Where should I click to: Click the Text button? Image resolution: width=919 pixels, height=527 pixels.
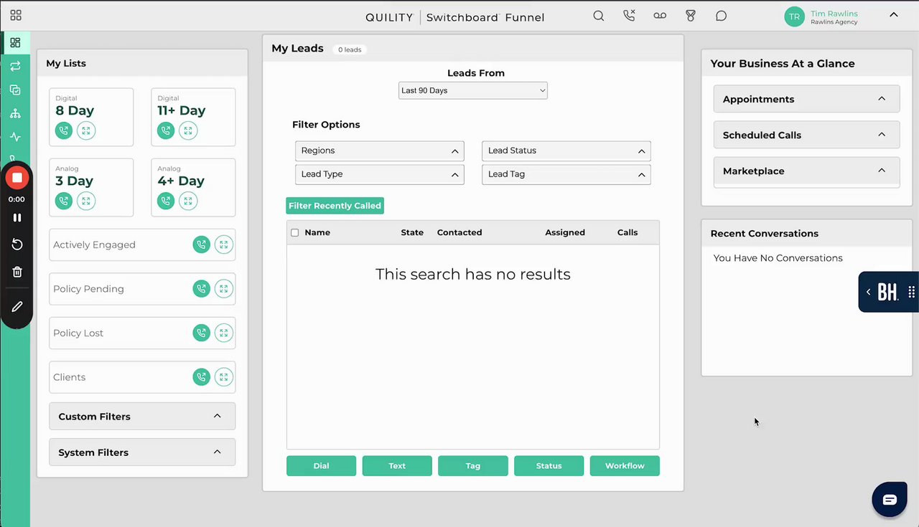[x=397, y=466]
